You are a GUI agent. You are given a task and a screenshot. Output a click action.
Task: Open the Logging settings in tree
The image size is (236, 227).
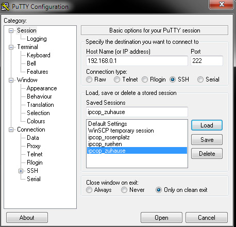(37, 39)
